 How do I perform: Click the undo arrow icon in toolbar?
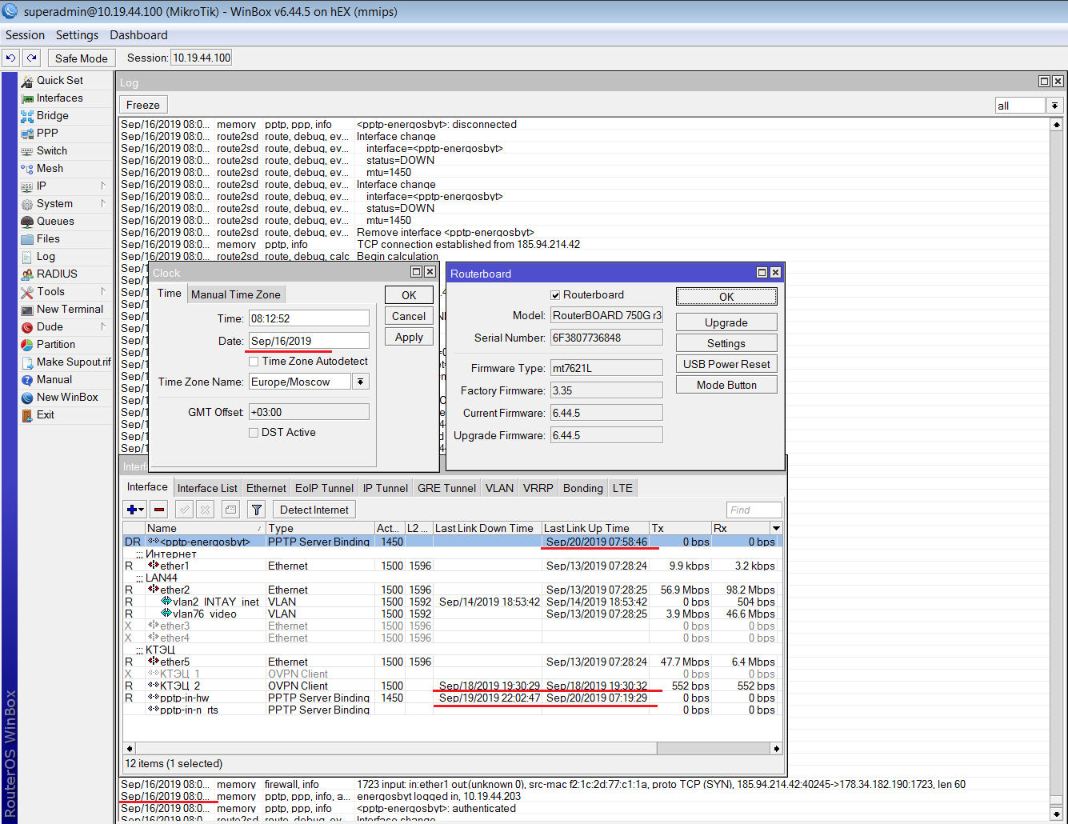tap(11, 58)
